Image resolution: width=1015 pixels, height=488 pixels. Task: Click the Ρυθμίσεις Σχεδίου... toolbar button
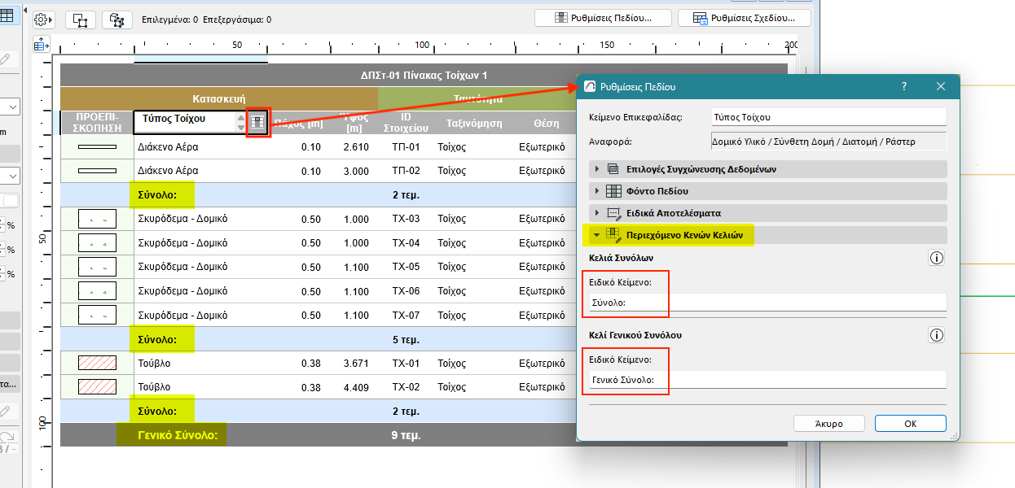(x=744, y=18)
